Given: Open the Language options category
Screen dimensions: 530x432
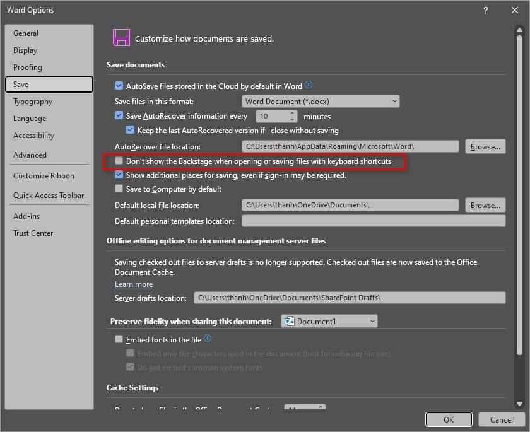Looking at the screenshot, I should 49,118.
